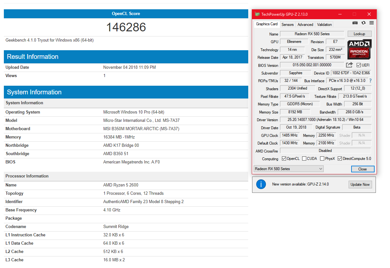
Task: Click the Northbridge value AMD K17 Bridge 00
Action: [x=121, y=146]
